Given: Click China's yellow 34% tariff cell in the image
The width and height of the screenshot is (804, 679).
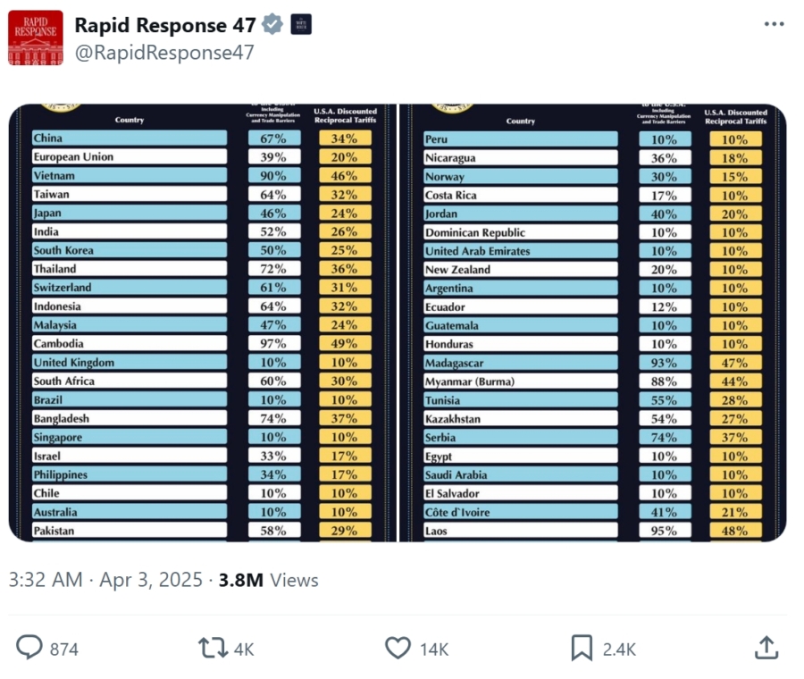Looking at the screenshot, I should coord(345,138).
